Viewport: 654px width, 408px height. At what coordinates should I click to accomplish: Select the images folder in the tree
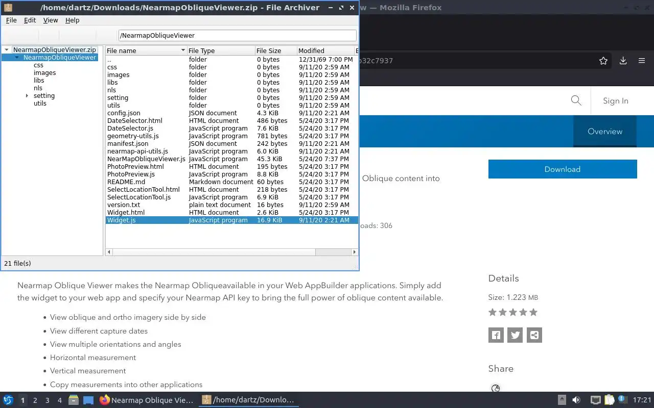coord(45,73)
